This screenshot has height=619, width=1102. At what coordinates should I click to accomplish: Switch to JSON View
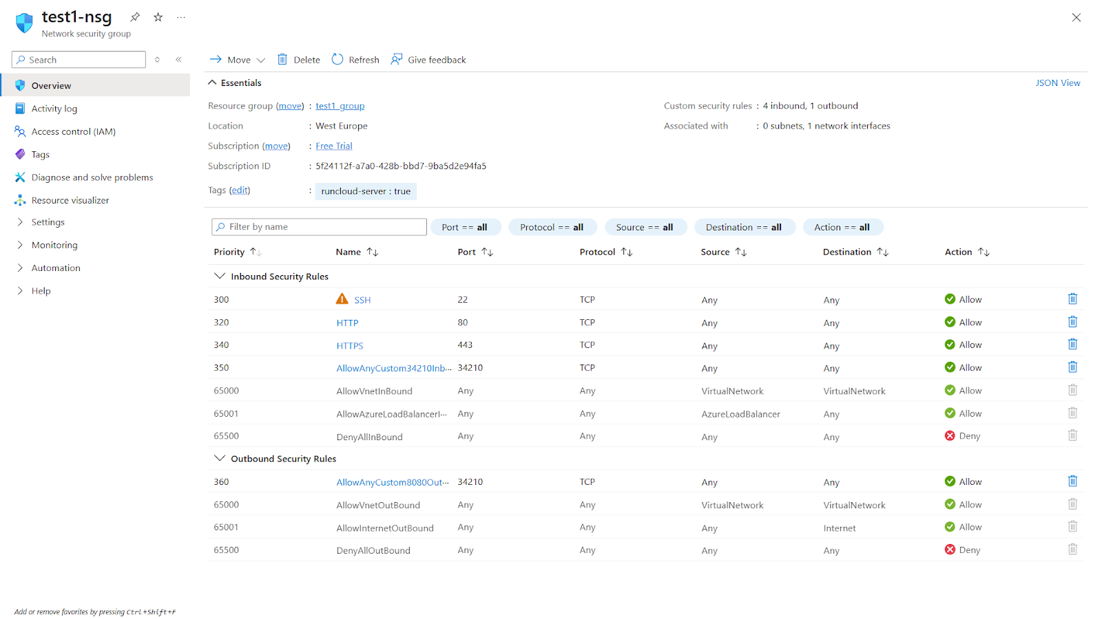[x=1057, y=83]
